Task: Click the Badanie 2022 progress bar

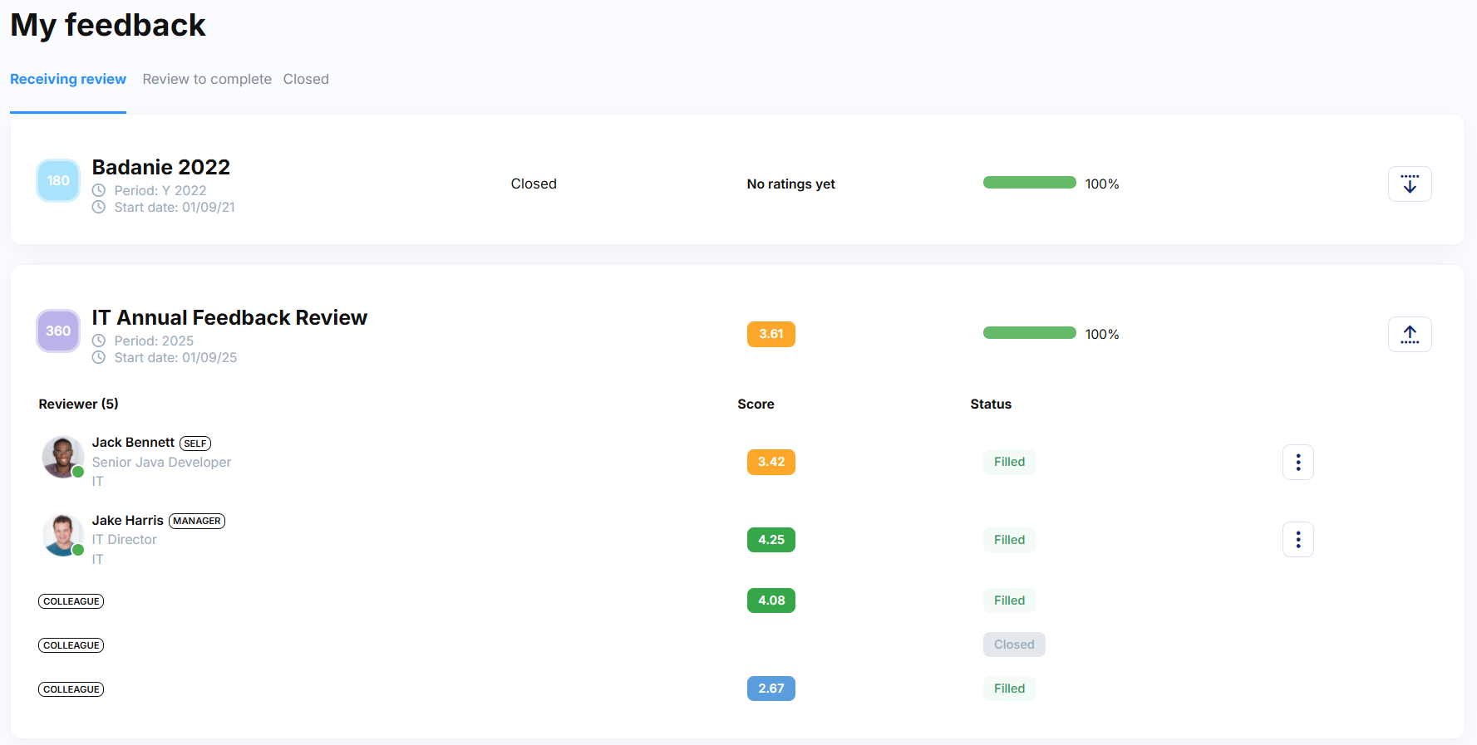Action: pos(1029,183)
